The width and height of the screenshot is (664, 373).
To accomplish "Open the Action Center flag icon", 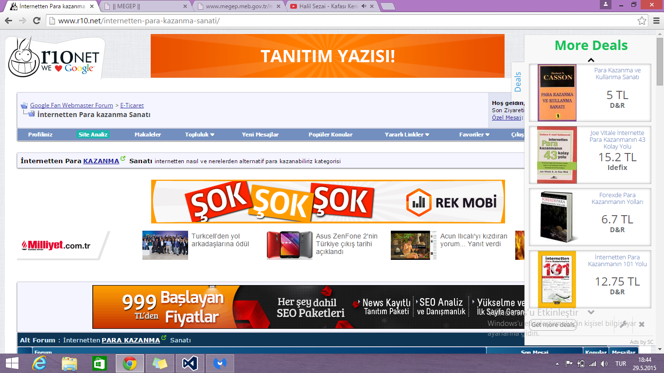I will [569, 363].
